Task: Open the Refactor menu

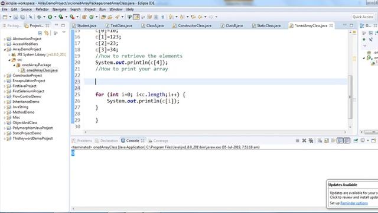Action: [42, 9]
